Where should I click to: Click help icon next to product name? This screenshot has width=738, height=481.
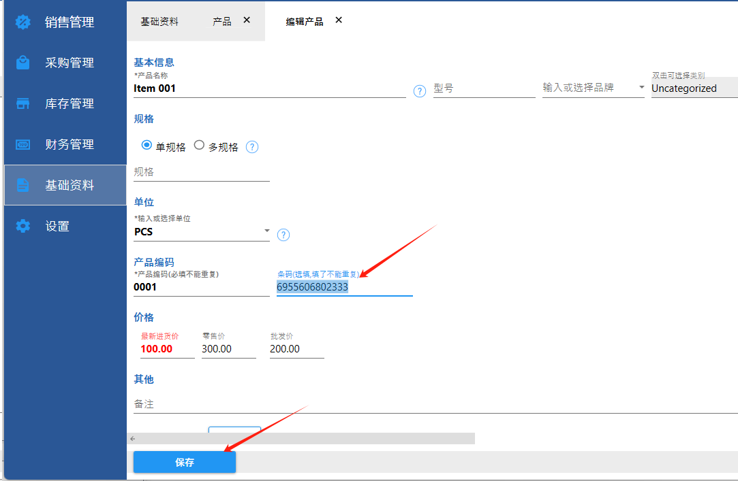(420, 90)
